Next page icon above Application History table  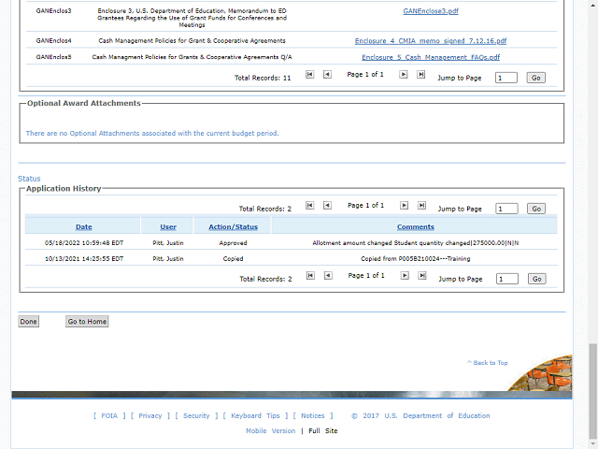click(x=404, y=206)
